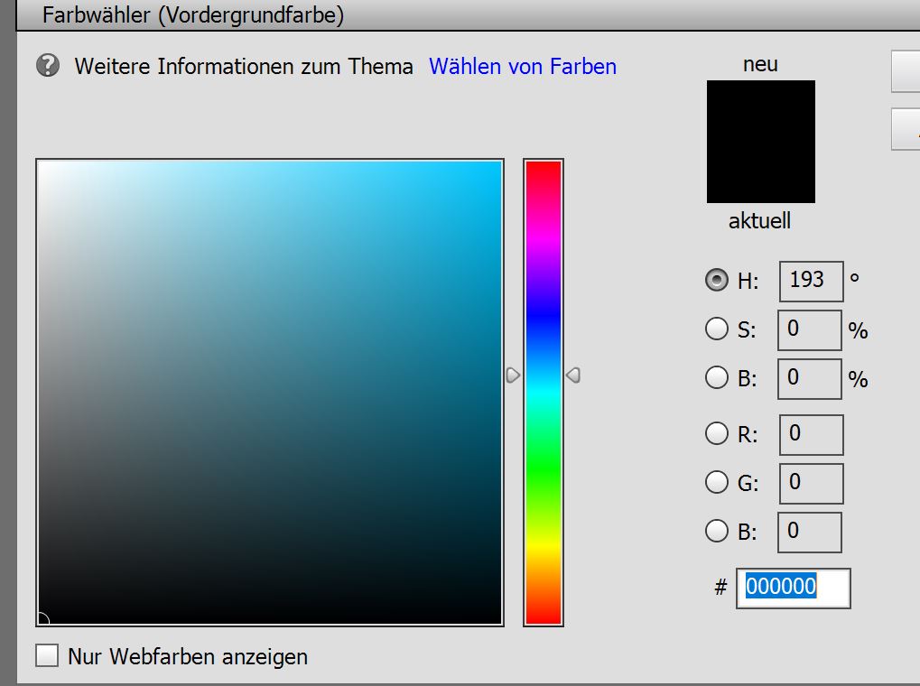The height and width of the screenshot is (686, 920).
Task: Select the B brightness percent radio button
Action: (x=717, y=377)
